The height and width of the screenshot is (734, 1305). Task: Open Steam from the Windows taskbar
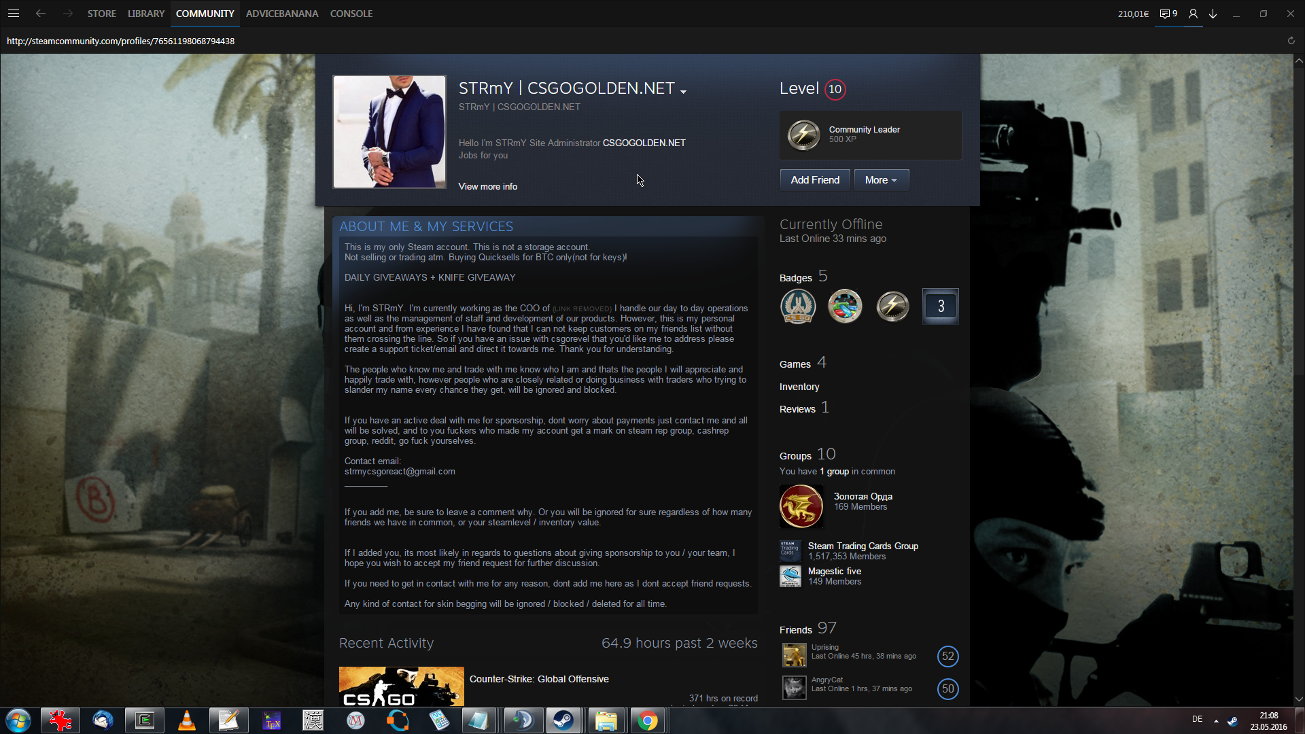pyautogui.click(x=563, y=720)
